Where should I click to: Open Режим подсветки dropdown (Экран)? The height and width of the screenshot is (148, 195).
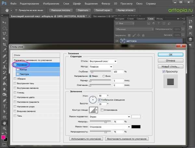coord(110,117)
